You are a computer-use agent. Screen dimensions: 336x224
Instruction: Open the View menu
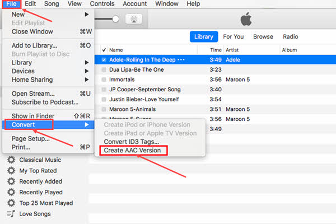point(74,4)
